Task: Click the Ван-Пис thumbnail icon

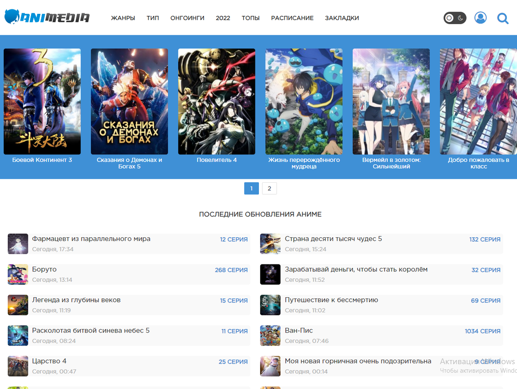Action: coord(271,336)
